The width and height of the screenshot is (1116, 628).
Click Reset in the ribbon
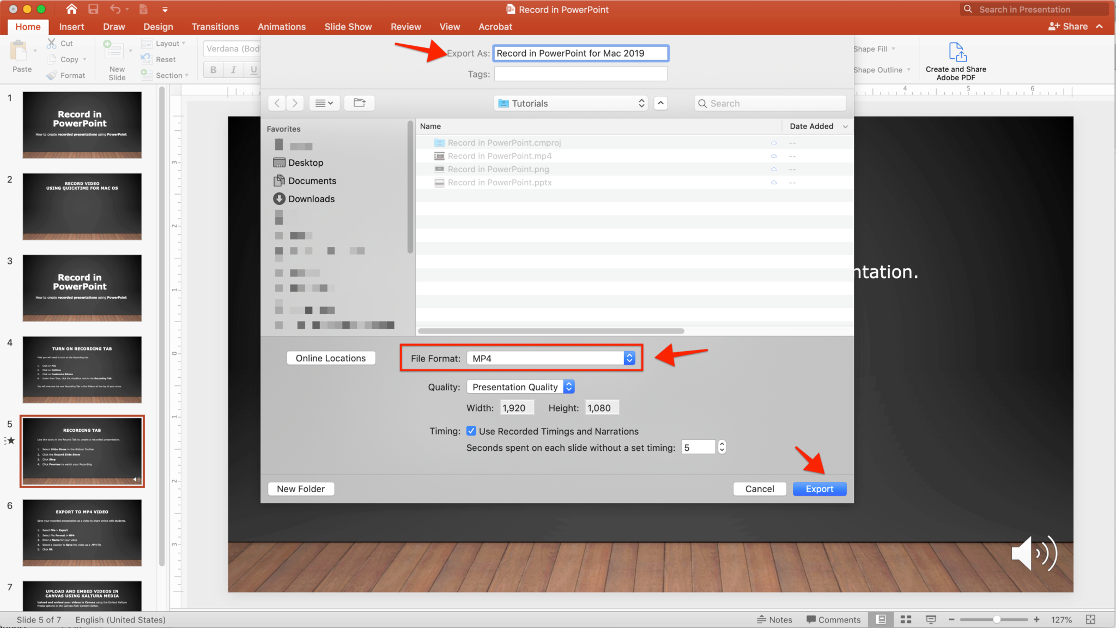click(159, 59)
